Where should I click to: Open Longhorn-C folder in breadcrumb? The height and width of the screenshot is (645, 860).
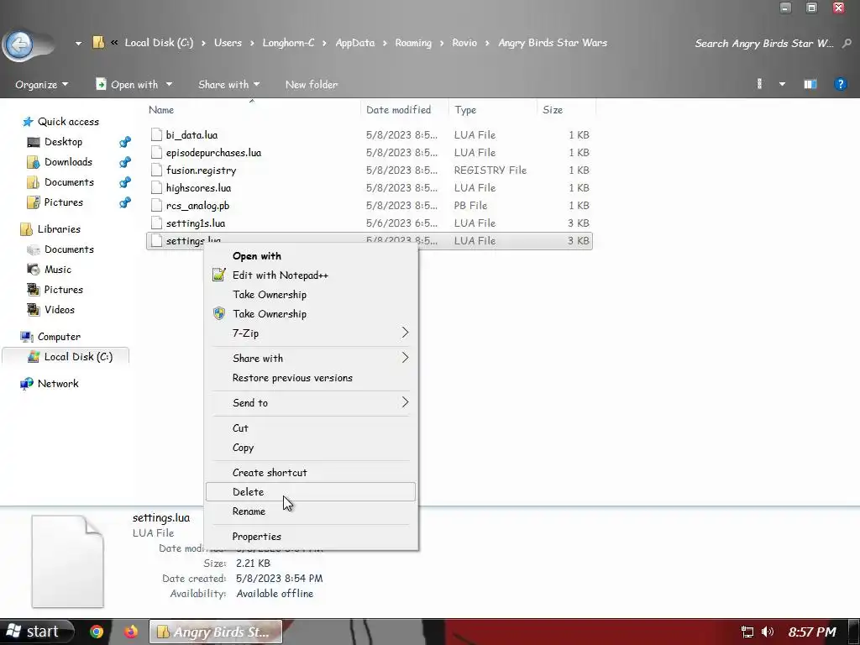pyautogui.click(x=289, y=43)
